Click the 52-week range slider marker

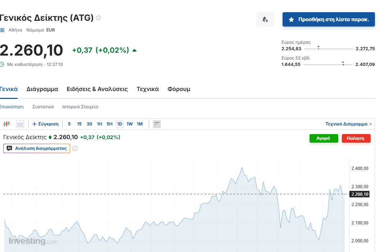[343, 64]
